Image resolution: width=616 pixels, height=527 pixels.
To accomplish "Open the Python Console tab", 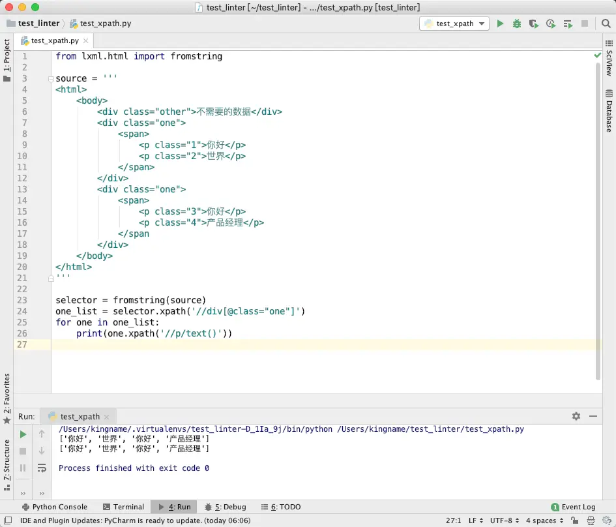I will click(x=55, y=507).
